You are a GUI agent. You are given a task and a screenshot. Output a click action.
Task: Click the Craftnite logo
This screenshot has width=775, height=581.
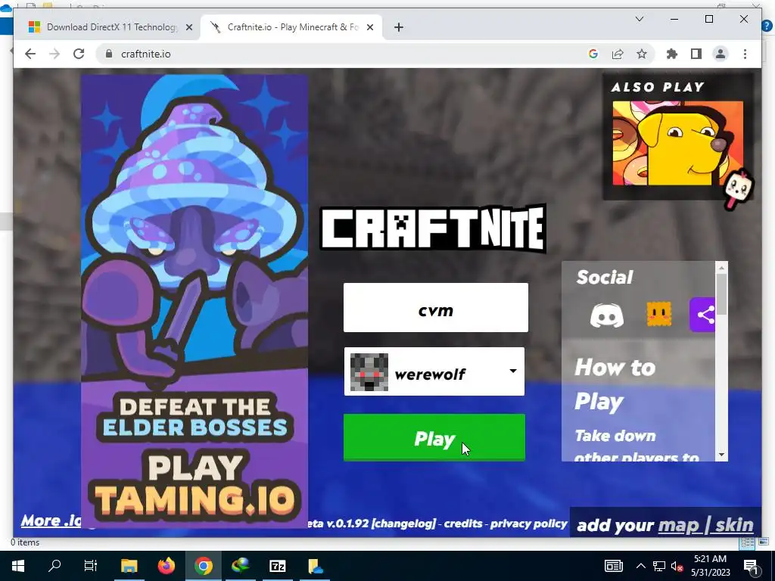click(433, 228)
